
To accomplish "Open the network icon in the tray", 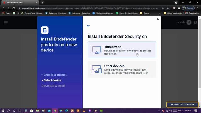I will 167,111.
